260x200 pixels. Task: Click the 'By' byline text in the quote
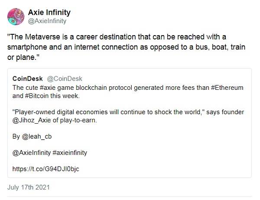16,136
